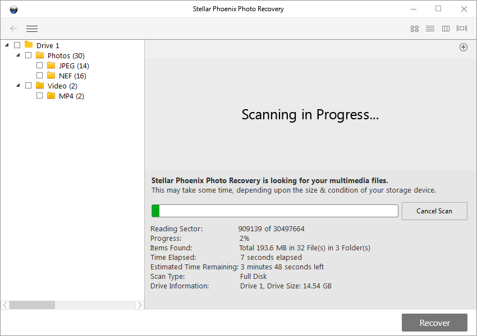Click the left scroll arrow of tree panel
This screenshot has width=477, height=336.
5,305
